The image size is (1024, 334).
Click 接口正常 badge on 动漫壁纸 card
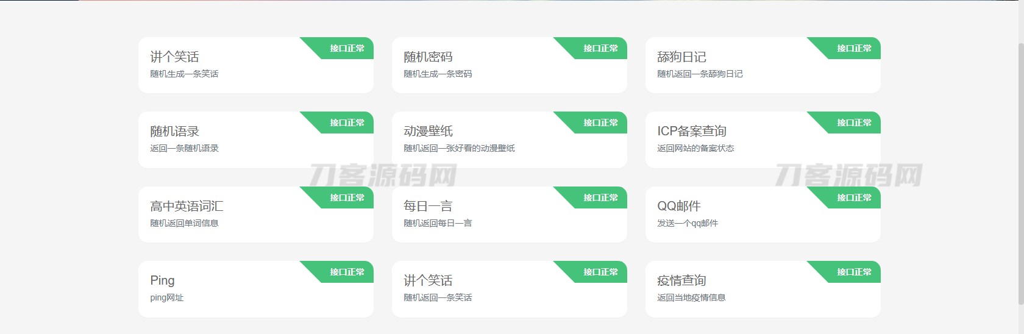[x=600, y=123]
